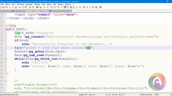The image size is (172, 96).
Task: Toggle word wrap toolbar button
Action: [x=59, y=7]
